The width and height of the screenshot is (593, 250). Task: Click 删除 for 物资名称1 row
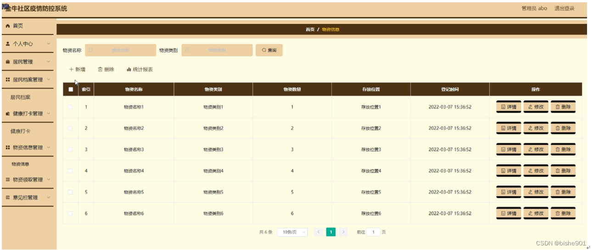(x=563, y=107)
